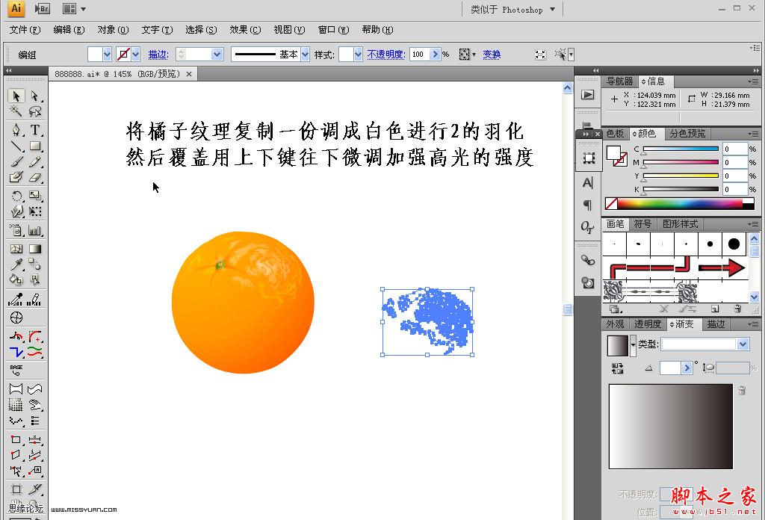The width and height of the screenshot is (765, 520).
Task: Click the gradient preview swatch in gradient panel
Action: [x=617, y=345]
